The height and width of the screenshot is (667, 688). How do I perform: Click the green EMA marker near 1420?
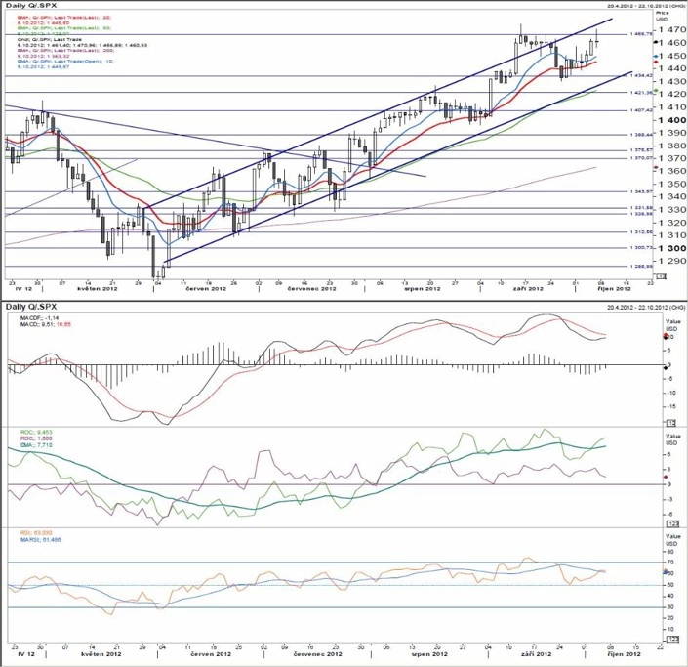point(656,91)
